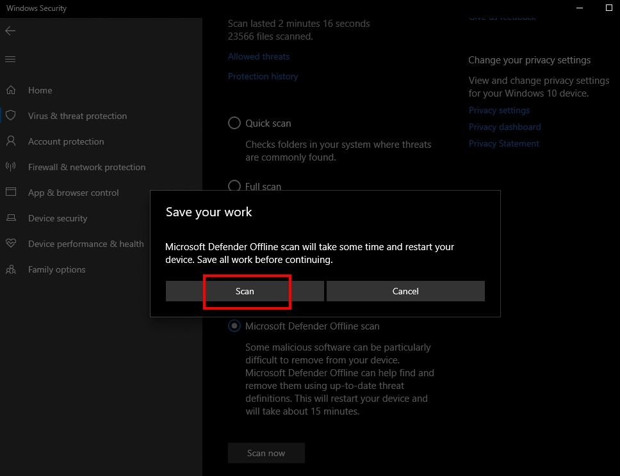Viewport: 620px width, 476px height.
Task: Click the 'Windows Security' title text
Action: coord(37,8)
